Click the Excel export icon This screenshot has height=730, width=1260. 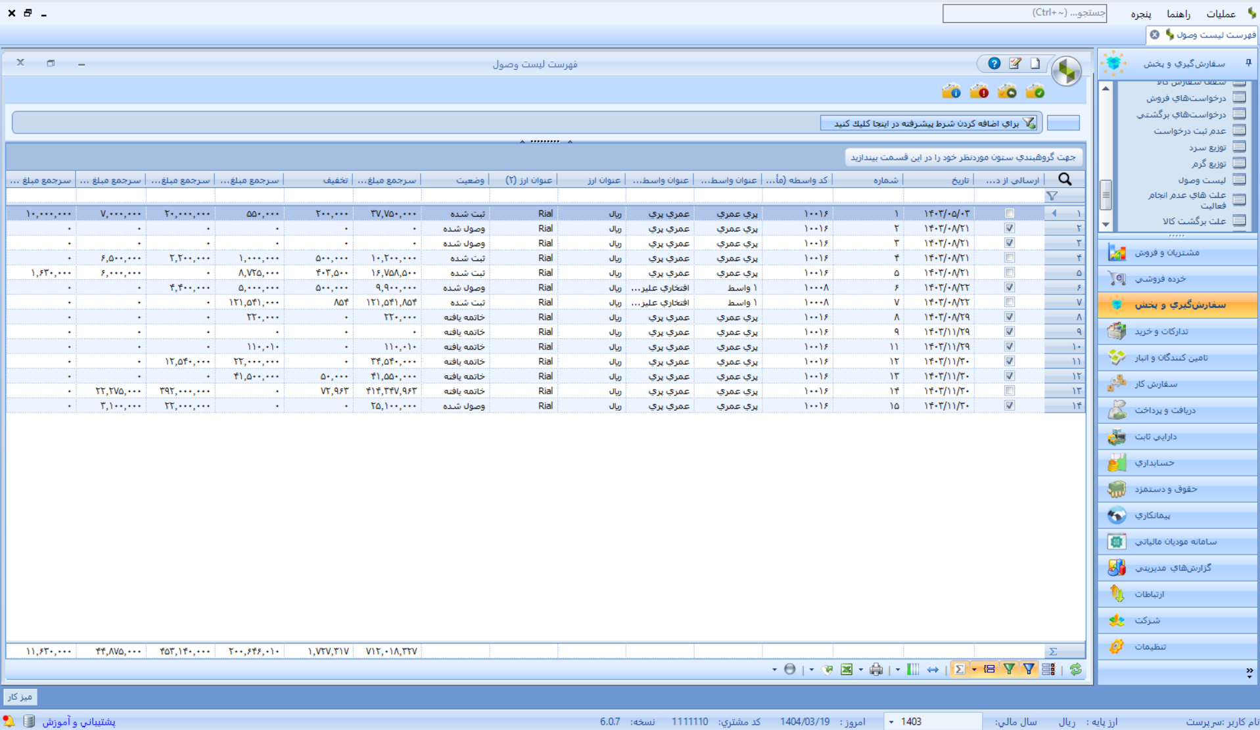point(847,670)
